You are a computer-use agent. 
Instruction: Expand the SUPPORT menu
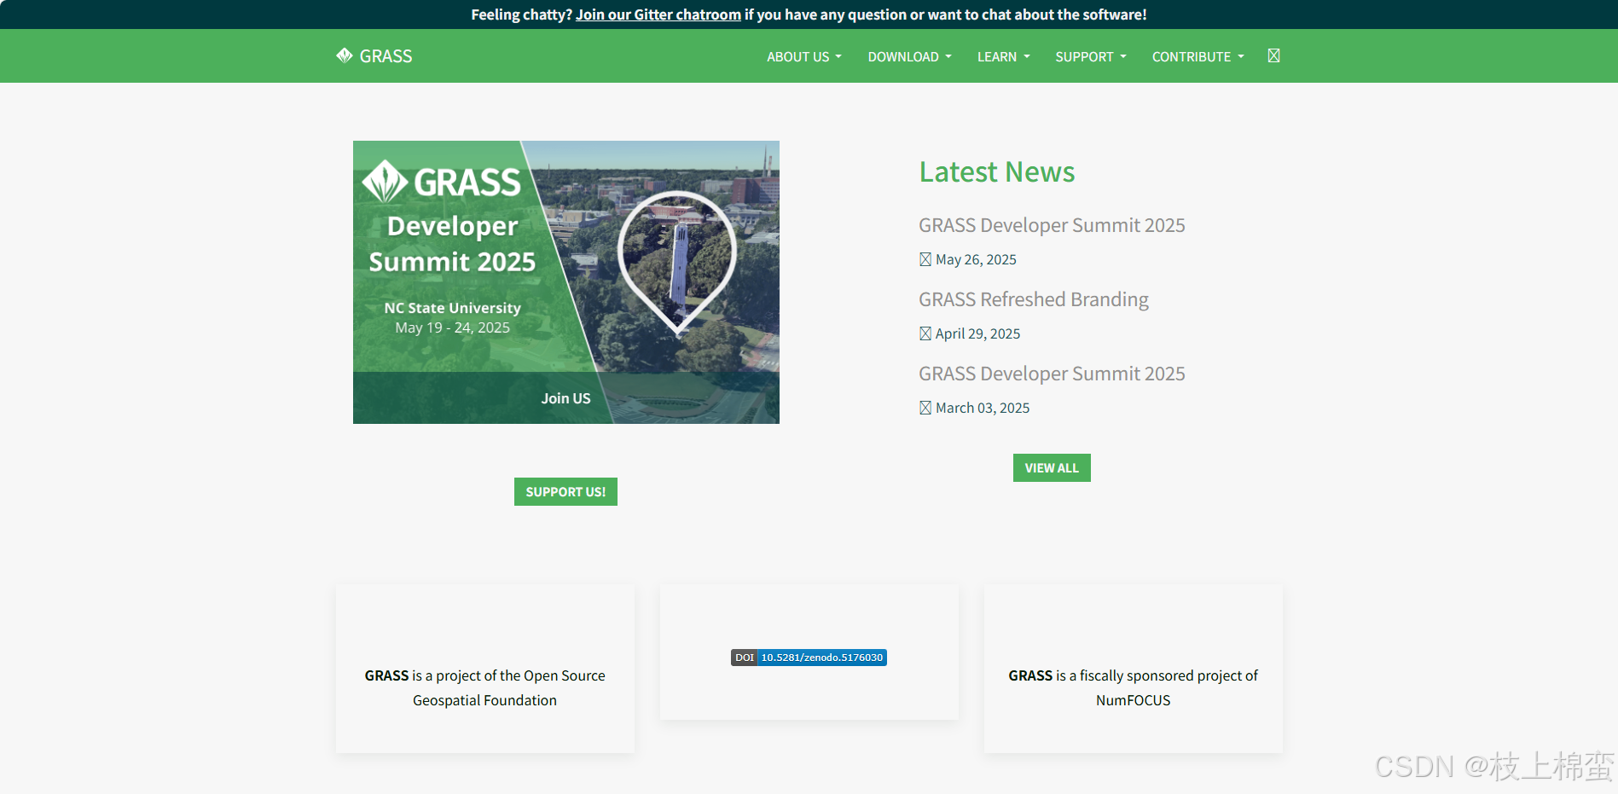(1091, 56)
